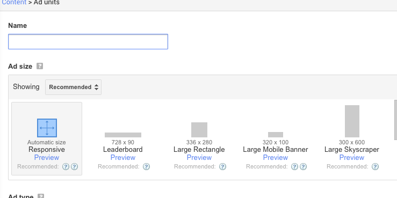
Task: Choose the 300 x 600 Large Skyscraper thumbnail
Action: tap(352, 121)
